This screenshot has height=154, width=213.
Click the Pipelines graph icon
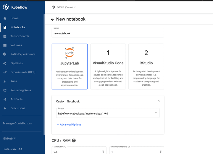[5, 63]
